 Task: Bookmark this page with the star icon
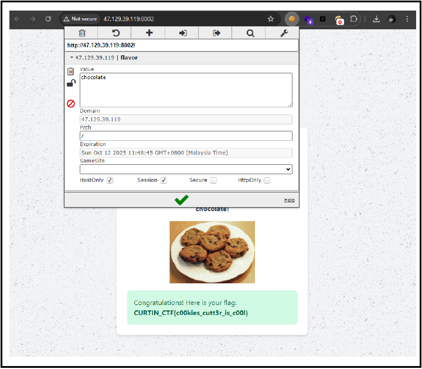pyautogui.click(x=271, y=19)
